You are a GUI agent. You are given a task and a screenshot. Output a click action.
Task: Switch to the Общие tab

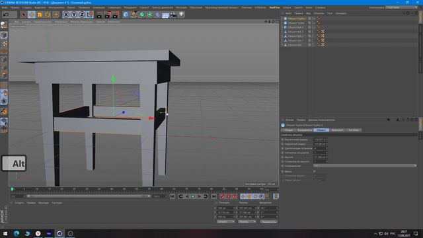(x=288, y=130)
